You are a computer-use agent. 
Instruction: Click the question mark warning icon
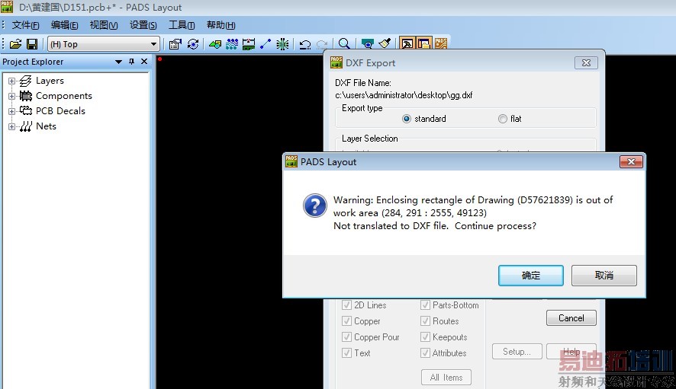tap(315, 206)
